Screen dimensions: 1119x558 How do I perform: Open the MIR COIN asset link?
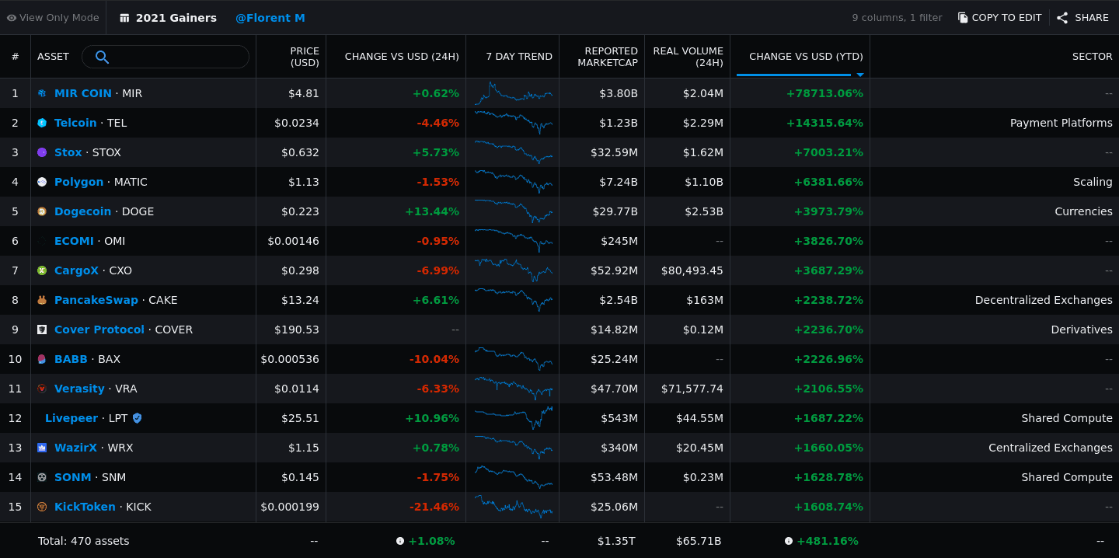point(83,93)
